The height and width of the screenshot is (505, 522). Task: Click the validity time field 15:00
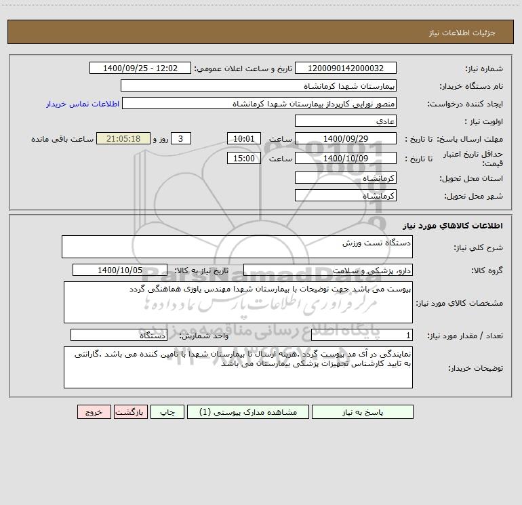coord(243,158)
